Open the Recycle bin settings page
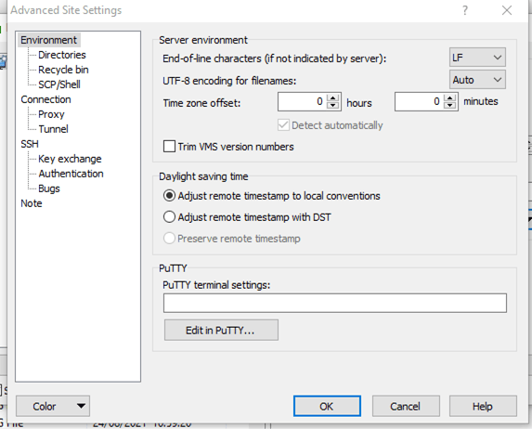532x429 pixels. [63, 70]
